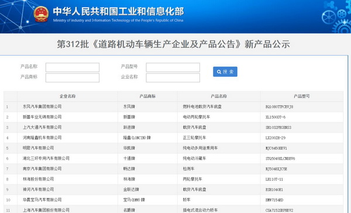The height and width of the screenshot is (213, 351).
Task: Click brand cell 林海牌
Action: [x=129, y=179]
